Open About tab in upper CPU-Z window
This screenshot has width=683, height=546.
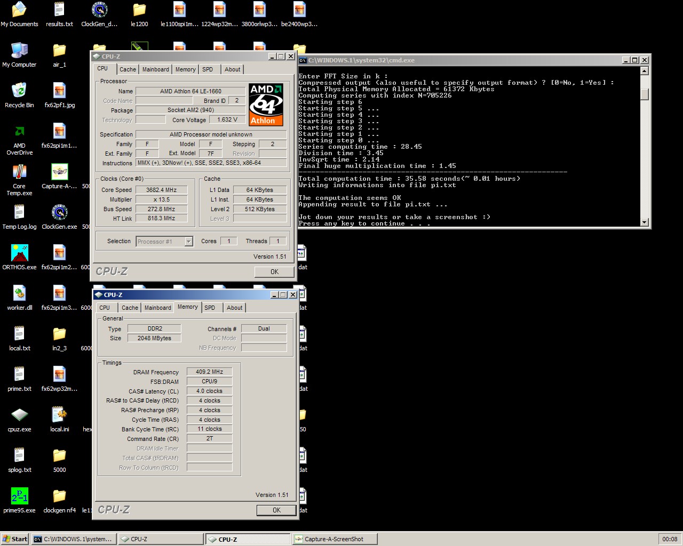[232, 69]
